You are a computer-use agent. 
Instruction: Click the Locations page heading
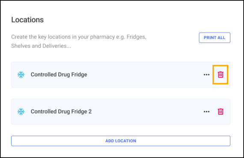click(x=27, y=20)
